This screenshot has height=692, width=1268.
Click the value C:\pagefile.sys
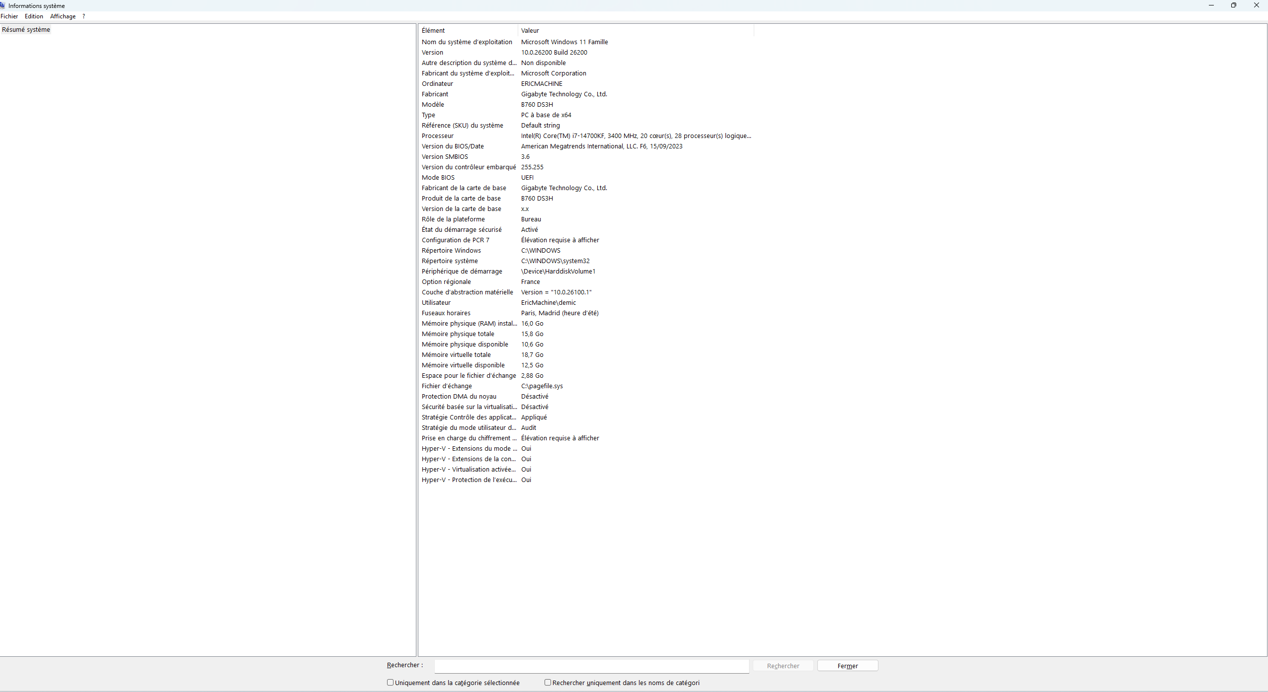click(x=542, y=386)
